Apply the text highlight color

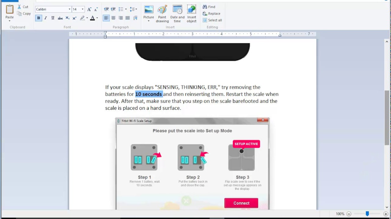click(x=82, y=18)
